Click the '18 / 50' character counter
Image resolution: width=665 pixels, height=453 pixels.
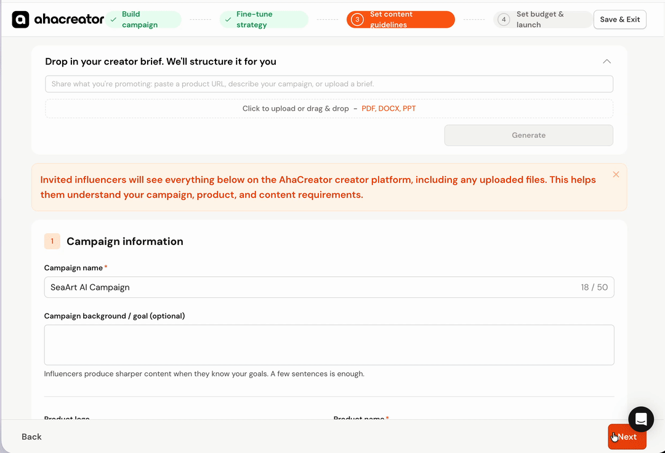coord(594,287)
